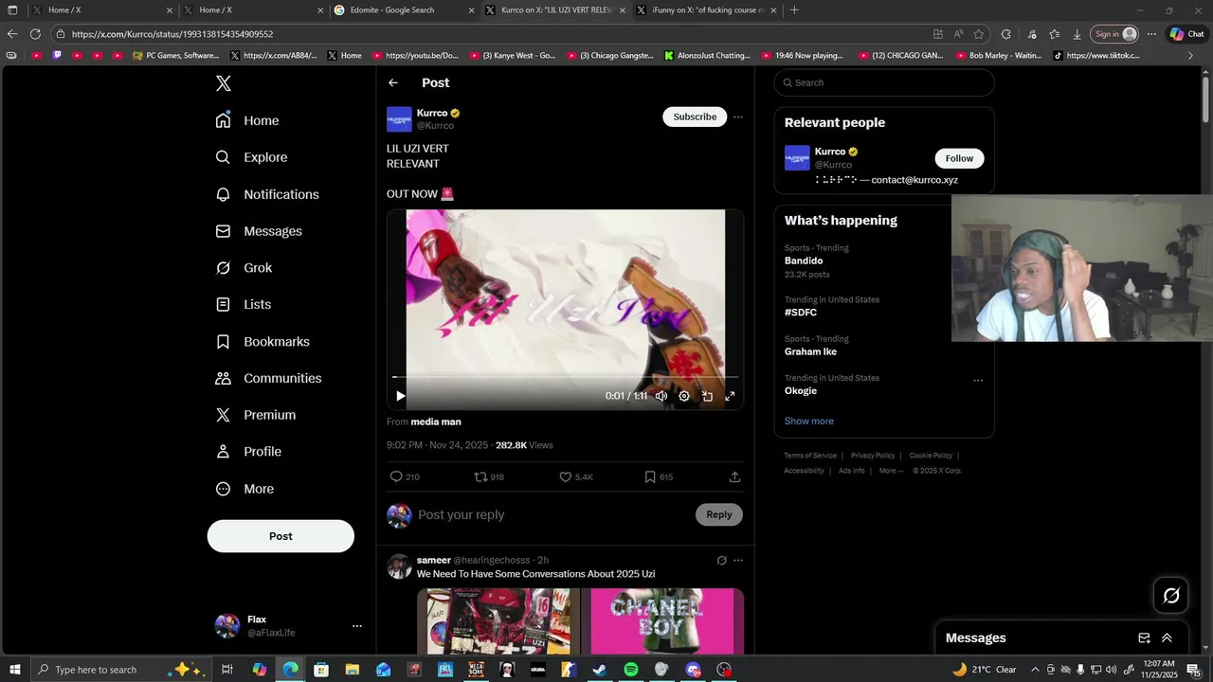Click the Reply button

tap(719, 514)
